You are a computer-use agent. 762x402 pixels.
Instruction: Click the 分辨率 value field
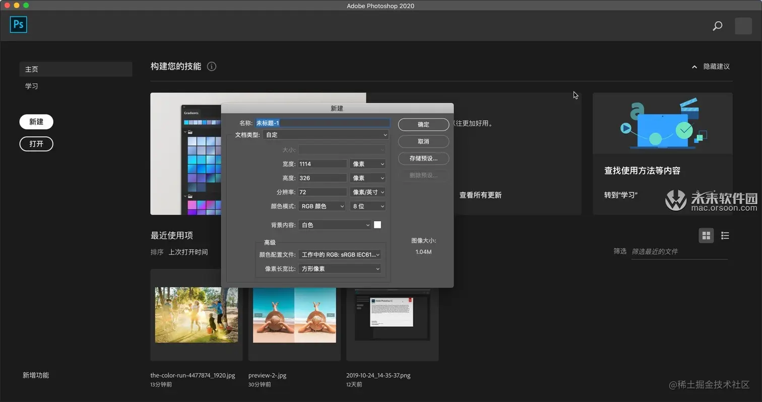(322, 192)
